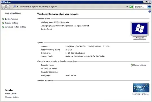Click the Remote settings shield icon
Viewport: 152px width, 102px height.
coord(3,23)
